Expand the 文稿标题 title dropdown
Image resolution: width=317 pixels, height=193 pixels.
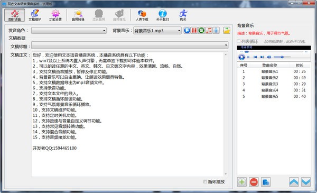point(226,45)
